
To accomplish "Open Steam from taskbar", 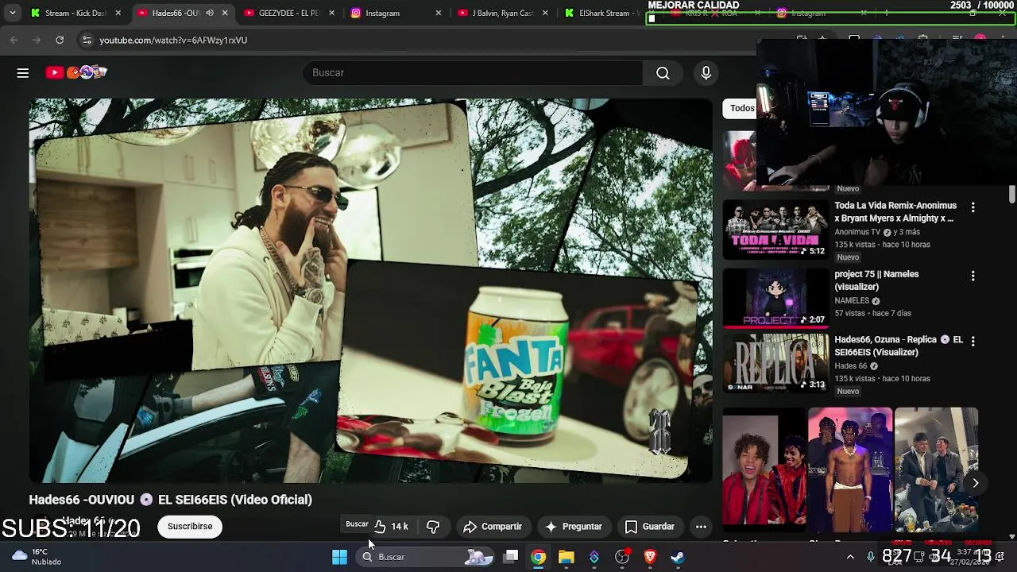I will pyautogui.click(x=678, y=557).
